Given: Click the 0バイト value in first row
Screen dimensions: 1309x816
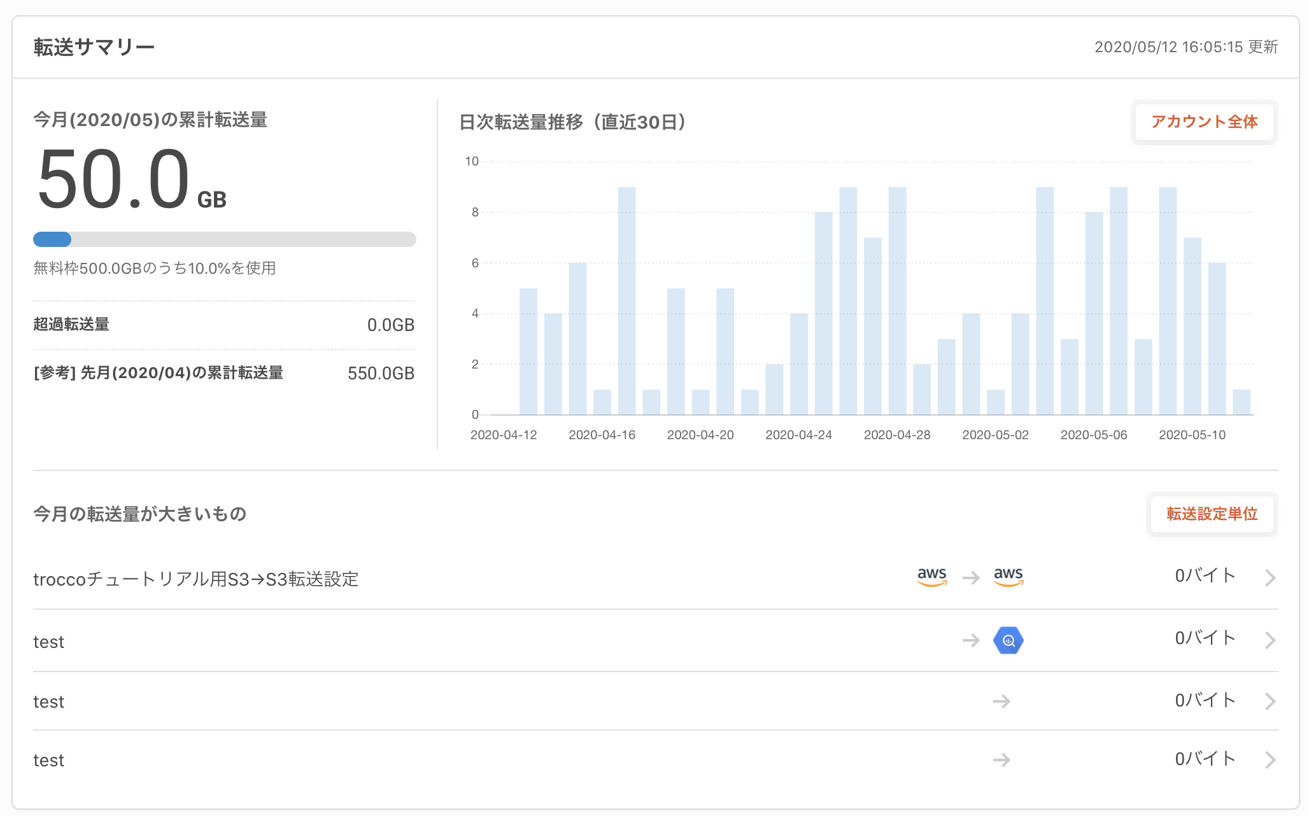Looking at the screenshot, I should click(1205, 576).
